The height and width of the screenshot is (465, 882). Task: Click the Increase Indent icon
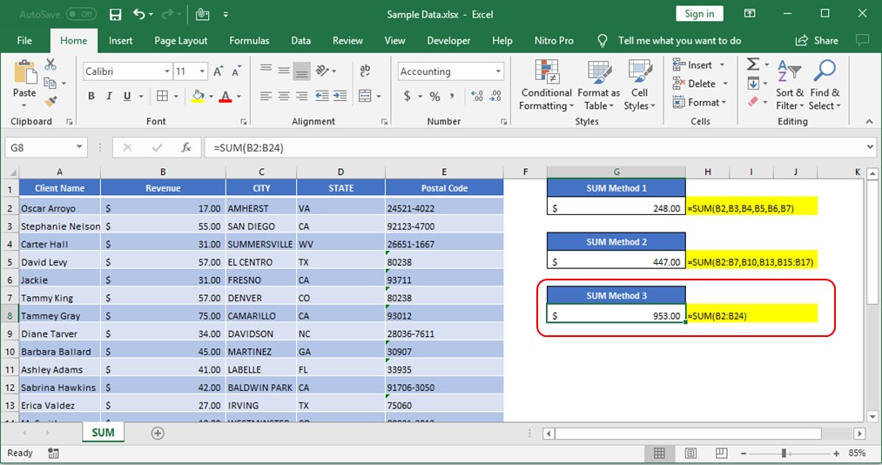[x=340, y=96]
